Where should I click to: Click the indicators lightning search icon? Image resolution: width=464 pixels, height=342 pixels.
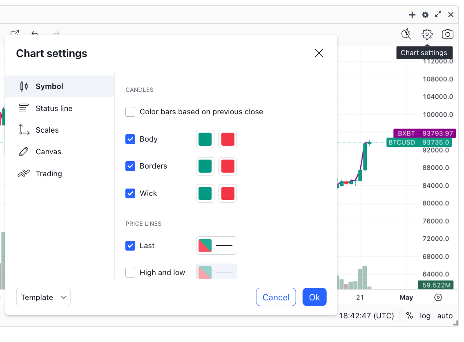406,34
